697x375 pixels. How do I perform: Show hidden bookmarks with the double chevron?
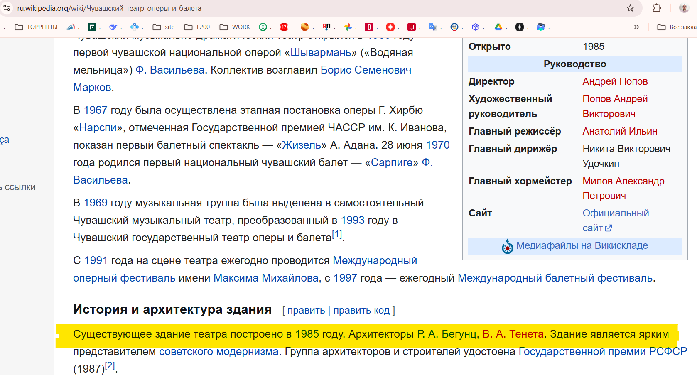[636, 27]
